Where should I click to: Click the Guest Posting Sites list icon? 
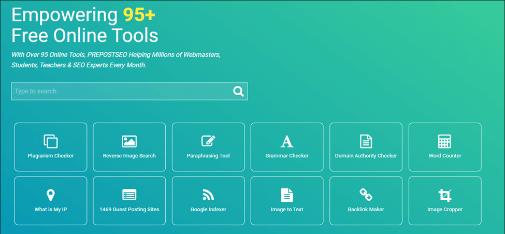click(129, 195)
